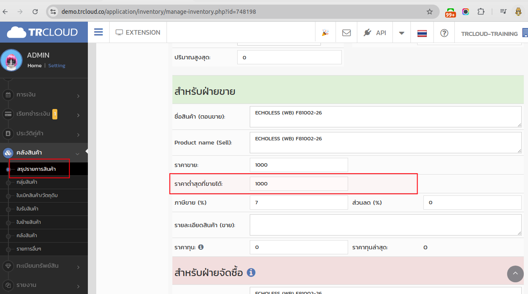Click the ส่วนลด (%) input field
Screen dimensions: 528x294
click(x=472, y=203)
